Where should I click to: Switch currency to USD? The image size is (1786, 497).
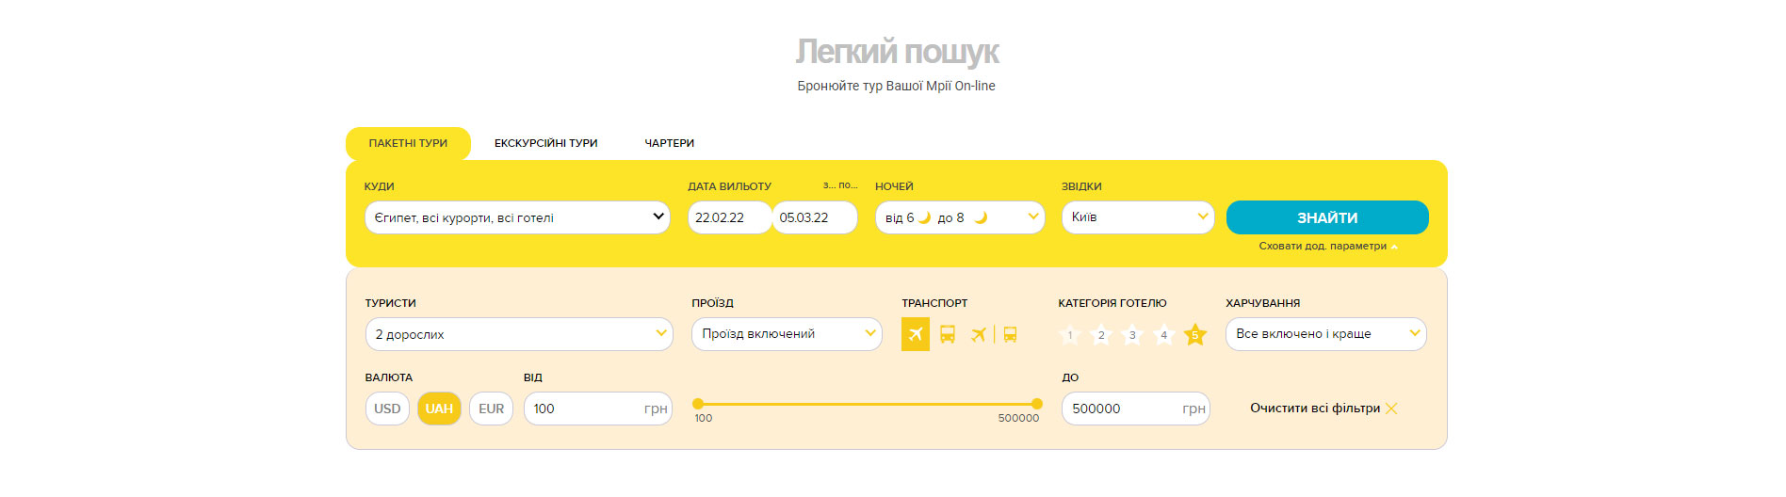point(387,409)
